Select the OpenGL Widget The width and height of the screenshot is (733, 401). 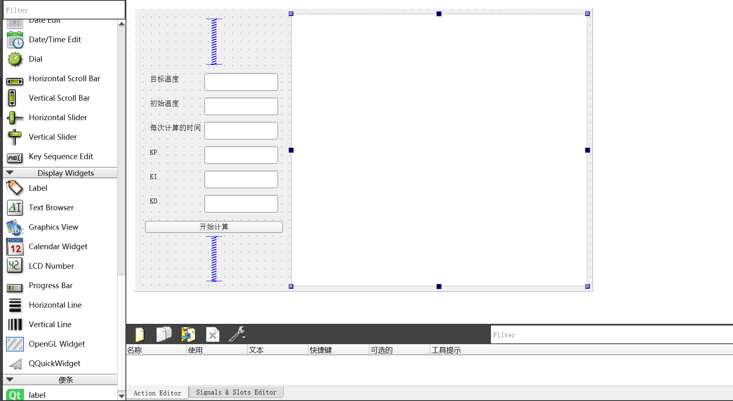(56, 344)
